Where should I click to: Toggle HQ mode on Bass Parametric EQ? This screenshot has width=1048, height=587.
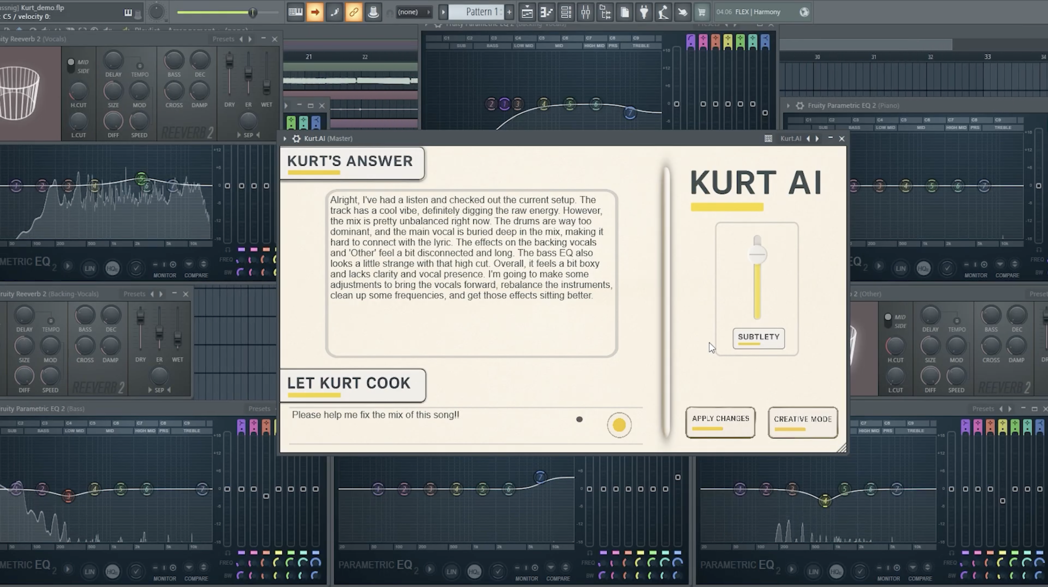coord(112,572)
